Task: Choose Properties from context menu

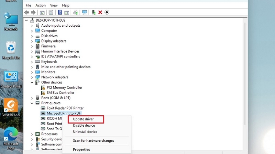Action: tap(97, 150)
